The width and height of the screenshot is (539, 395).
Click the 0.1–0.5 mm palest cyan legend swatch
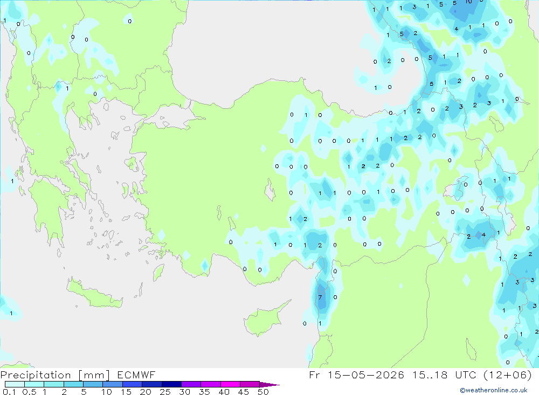tap(15, 384)
